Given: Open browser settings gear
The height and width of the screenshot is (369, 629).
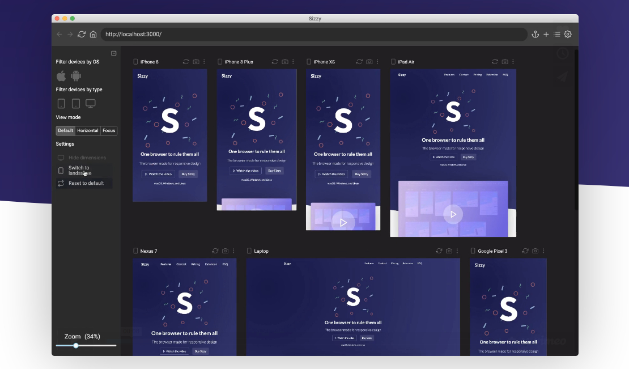Looking at the screenshot, I should click(568, 34).
